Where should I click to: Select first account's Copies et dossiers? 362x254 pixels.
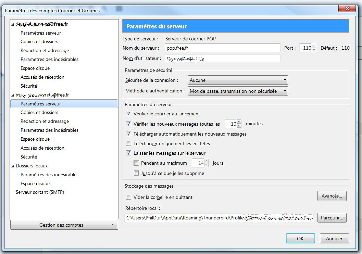coord(39,41)
